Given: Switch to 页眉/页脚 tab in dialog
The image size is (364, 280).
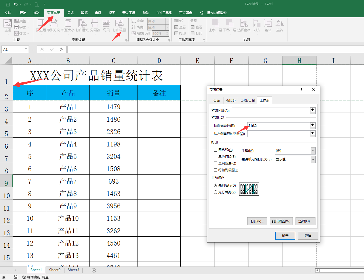Looking at the screenshot, I should pyautogui.click(x=248, y=100).
